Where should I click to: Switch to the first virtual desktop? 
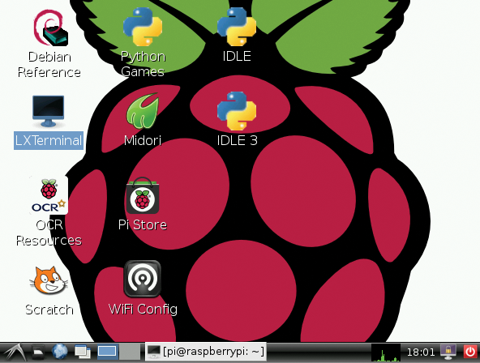click(x=107, y=352)
